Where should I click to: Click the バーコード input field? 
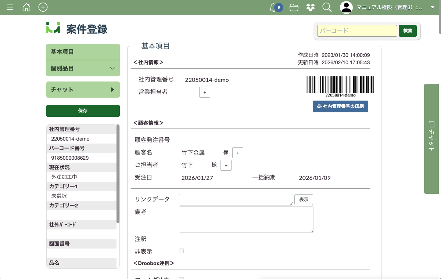(x=357, y=31)
